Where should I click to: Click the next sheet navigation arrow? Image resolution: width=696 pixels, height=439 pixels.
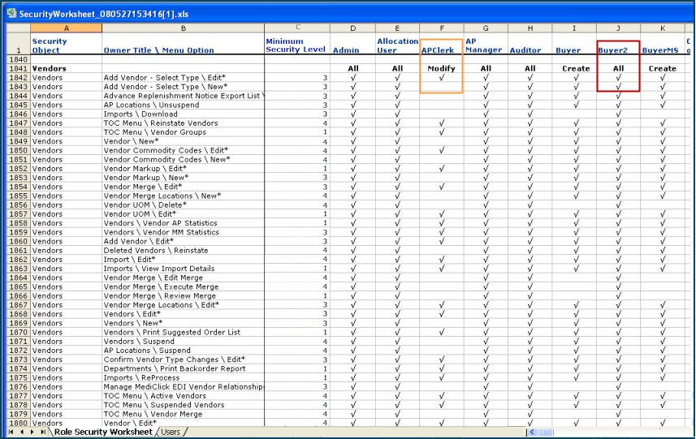pos(32,432)
